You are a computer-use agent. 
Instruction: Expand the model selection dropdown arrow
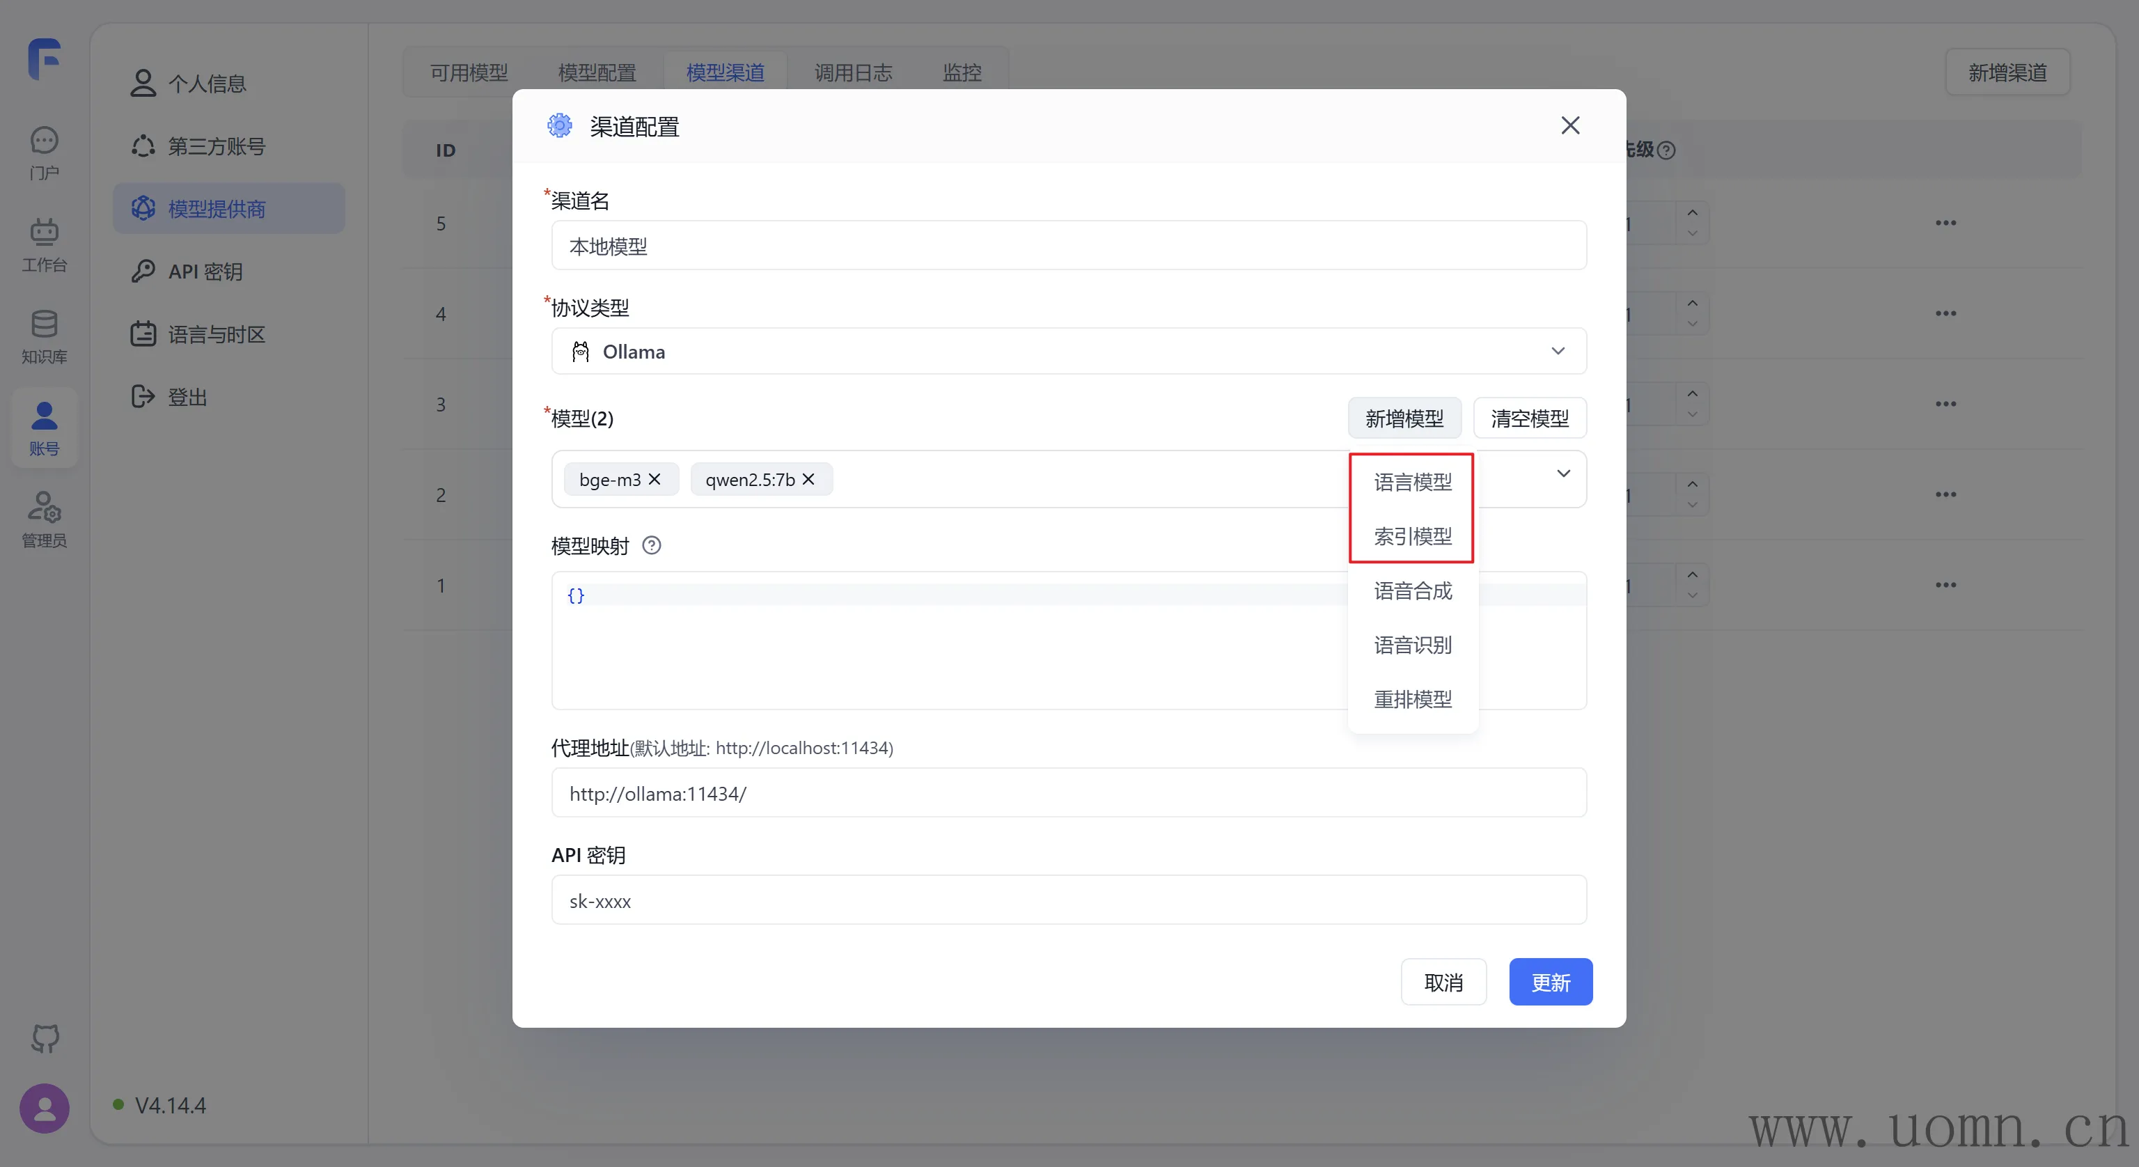click(1562, 474)
